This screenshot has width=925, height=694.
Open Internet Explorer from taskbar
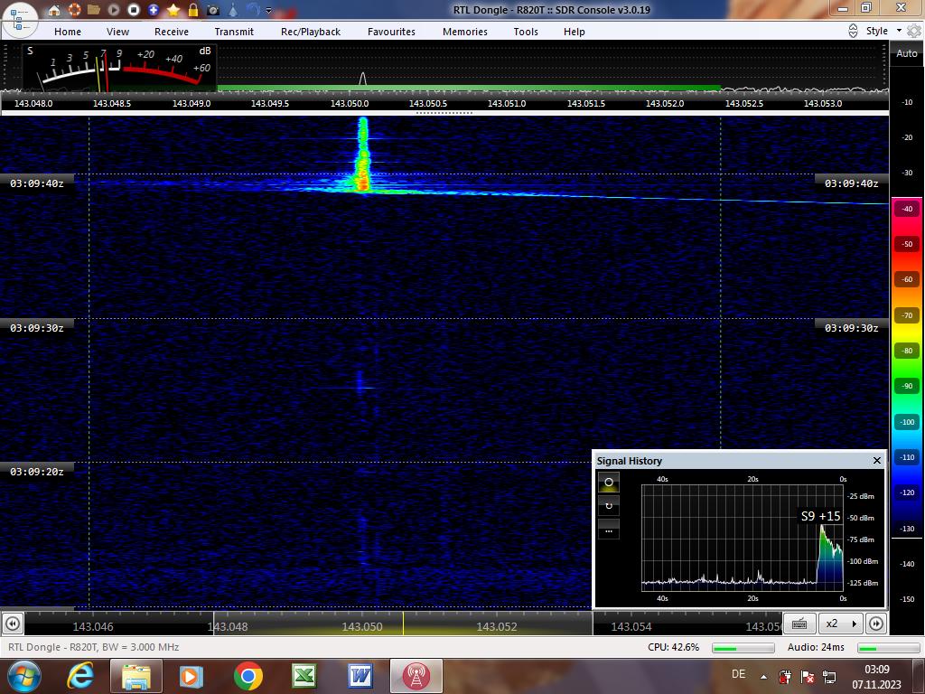[80, 676]
